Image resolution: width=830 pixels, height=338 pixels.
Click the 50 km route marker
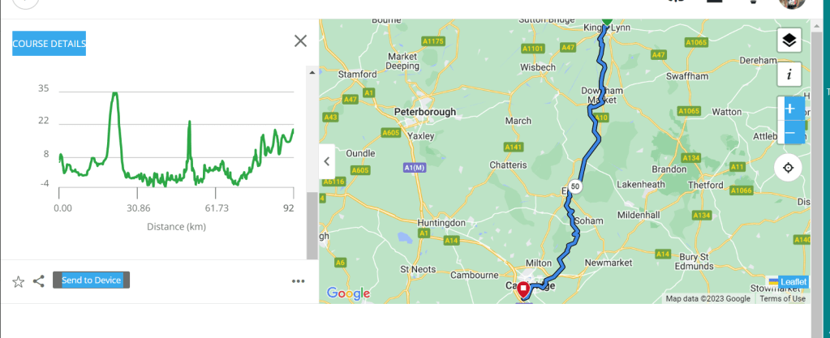[x=575, y=186]
